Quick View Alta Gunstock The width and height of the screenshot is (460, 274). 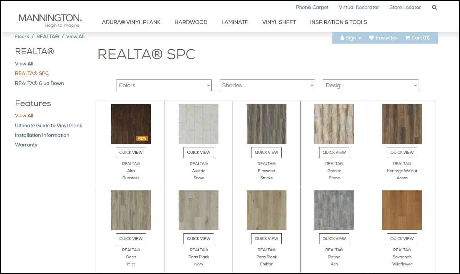pos(131,153)
